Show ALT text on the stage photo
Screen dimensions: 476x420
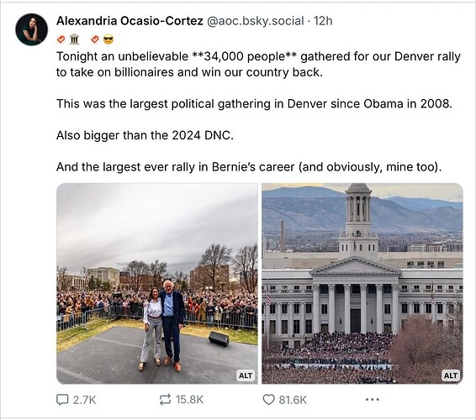pos(246,375)
